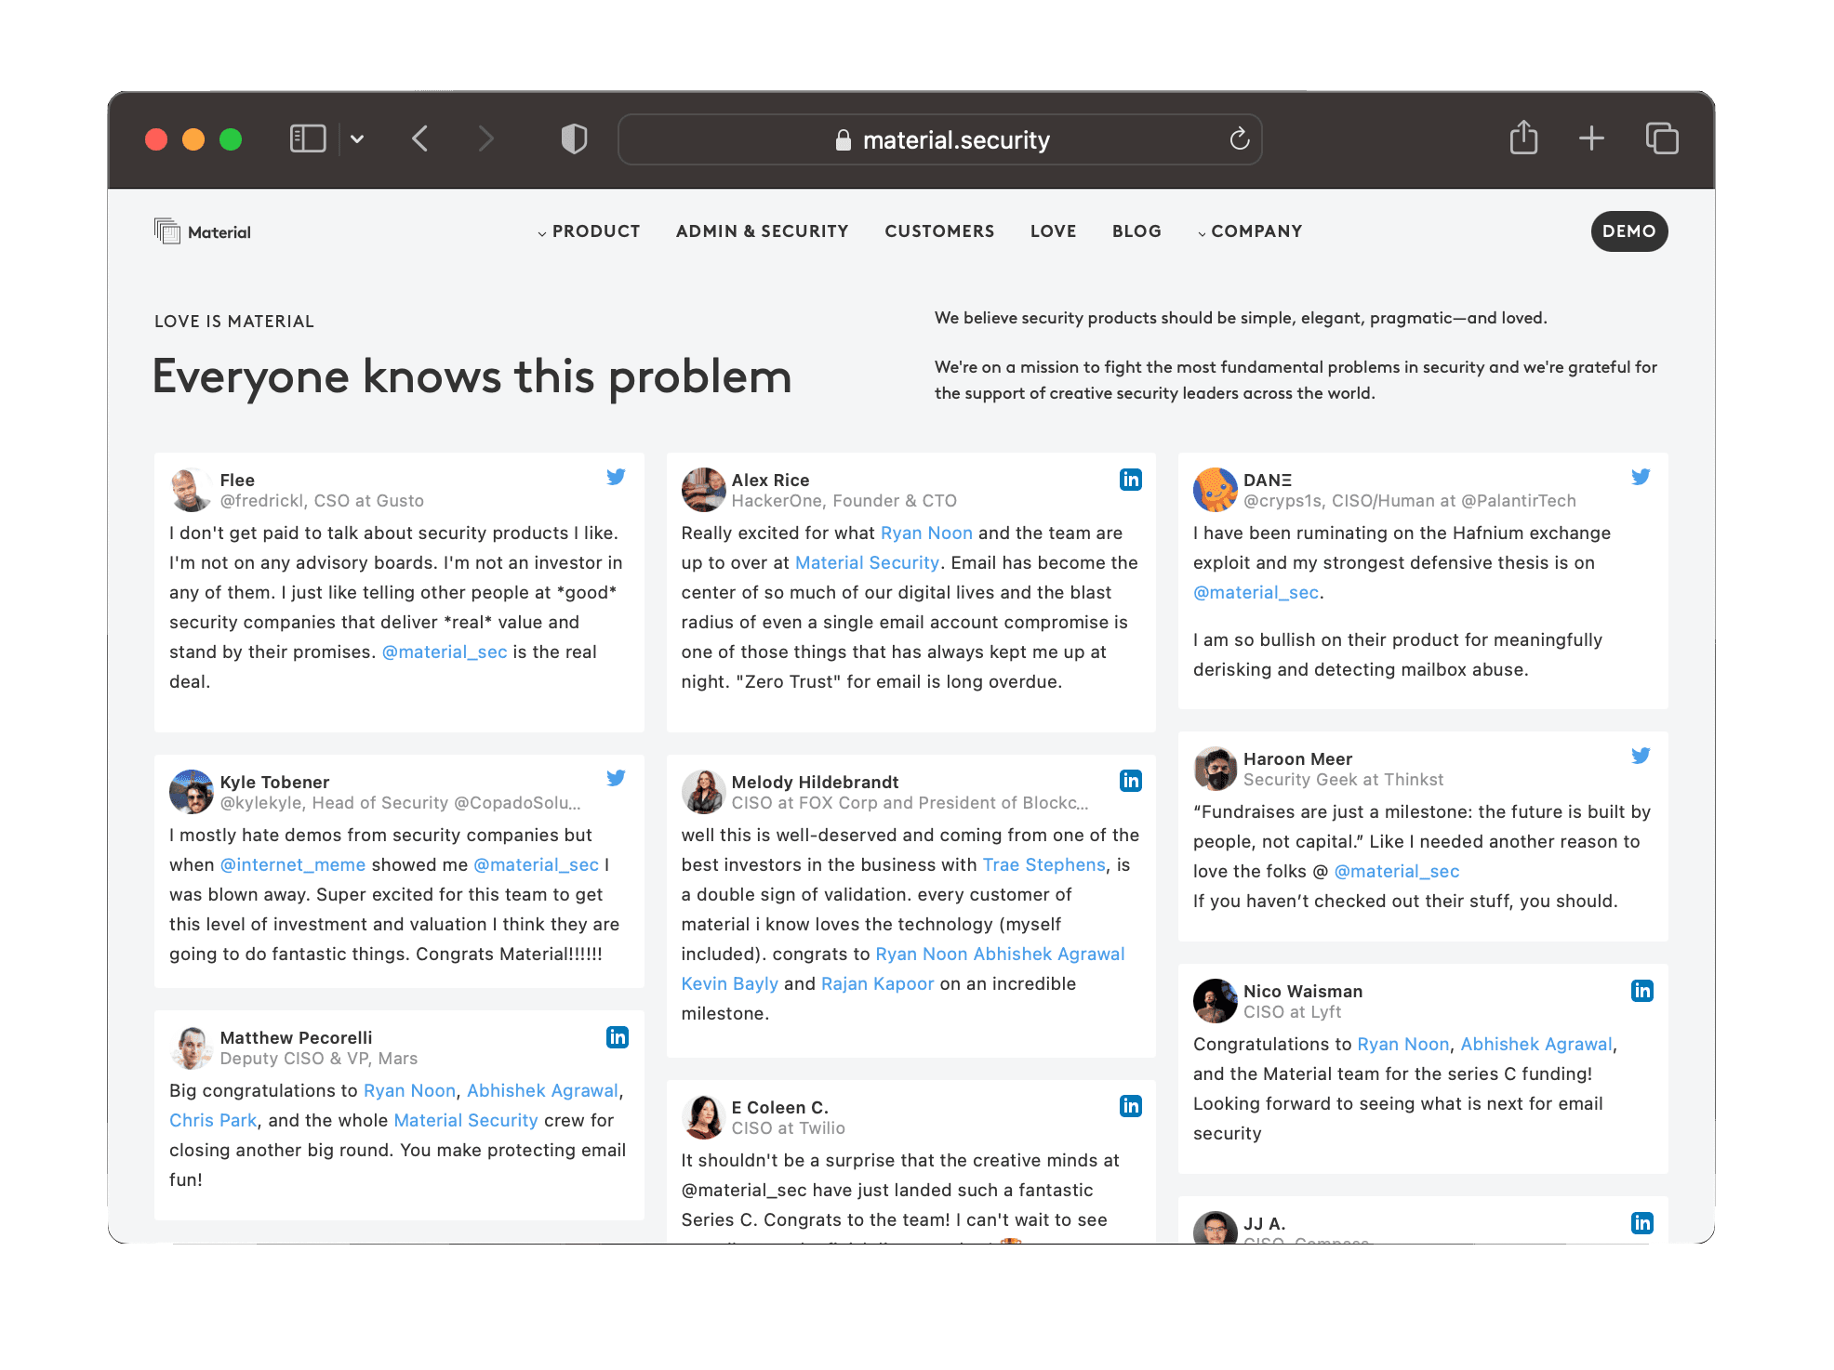
Task: Open the privacy shield icon
Action: pyautogui.click(x=574, y=139)
